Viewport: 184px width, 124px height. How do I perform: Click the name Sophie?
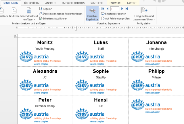click(101, 71)
